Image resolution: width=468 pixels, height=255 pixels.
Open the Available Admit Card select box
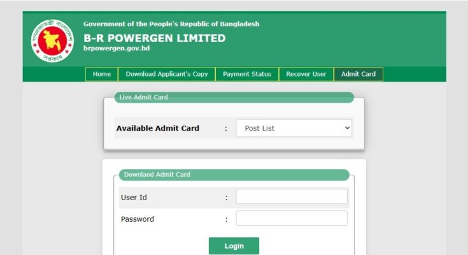(x=294, y=128)
